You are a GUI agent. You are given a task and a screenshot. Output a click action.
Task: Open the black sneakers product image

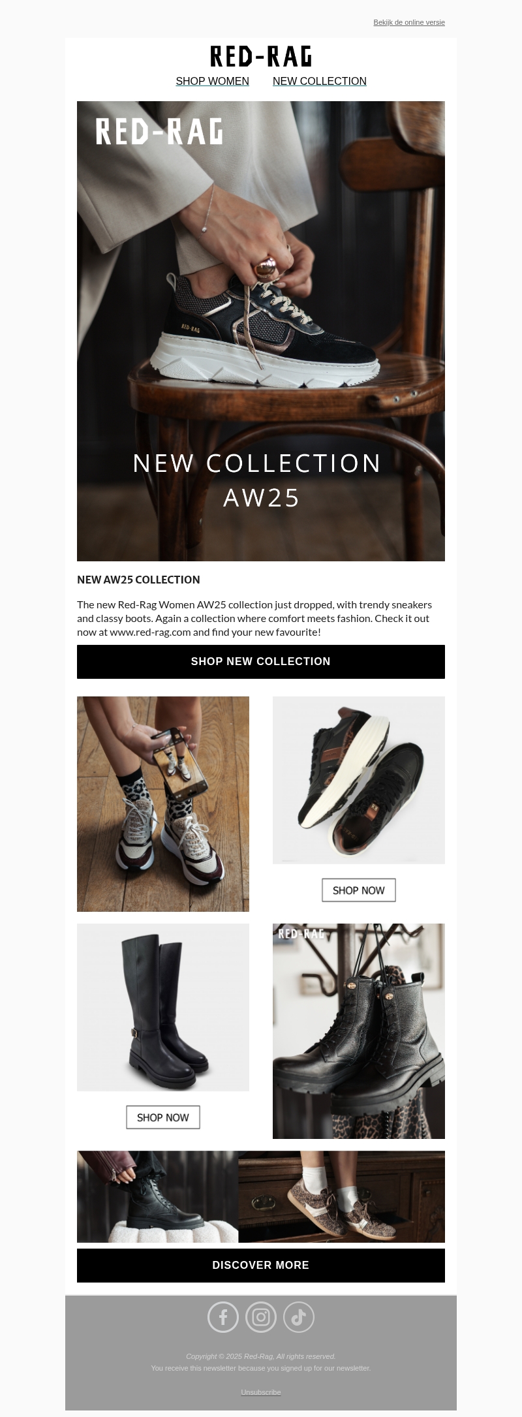tap(359, 780)
